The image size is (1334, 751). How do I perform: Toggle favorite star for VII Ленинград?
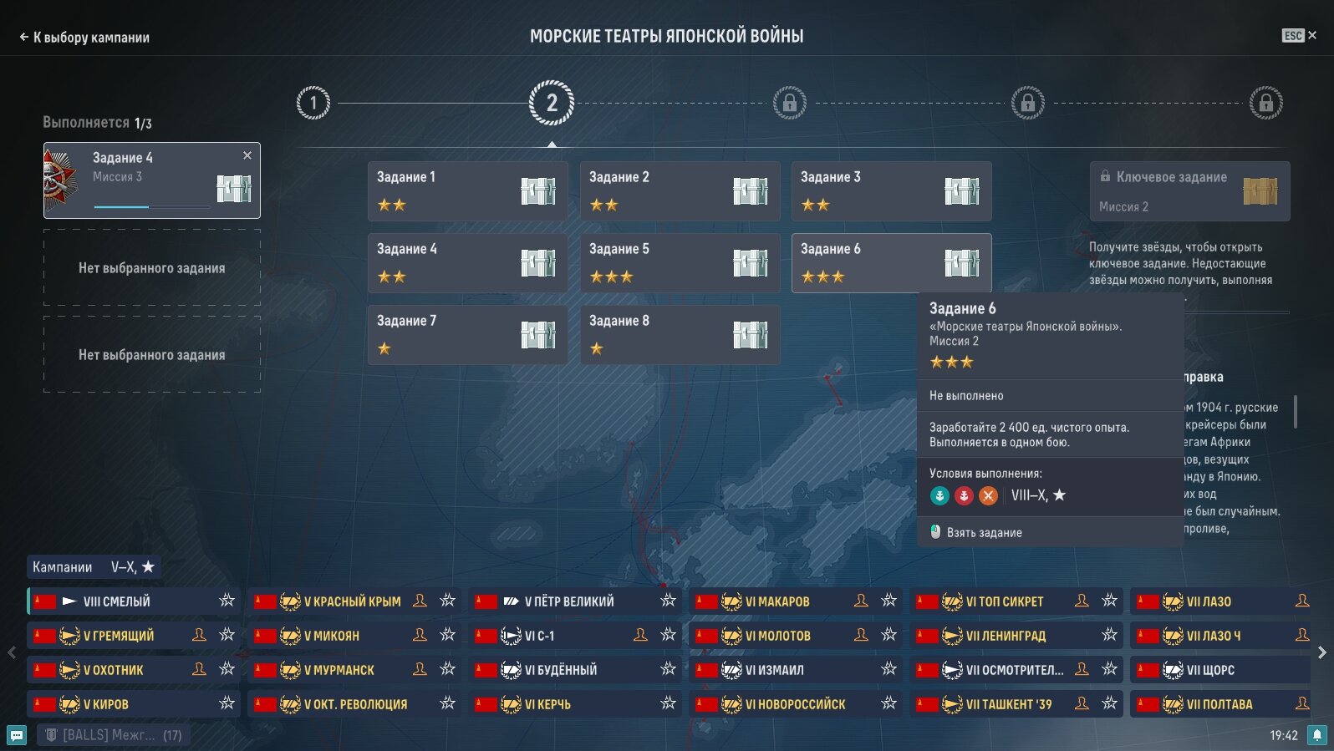point(1109,635)
